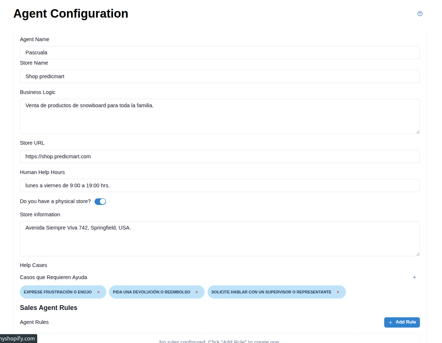Remove the 'Pida una devolución o reembolso' tag
The image size is (442, 343).
click(x=197, y=292)
